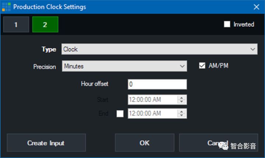Decrease Start time with down spinner arrow
Viewport: 265px width, 158px height.
click(182, 101)
